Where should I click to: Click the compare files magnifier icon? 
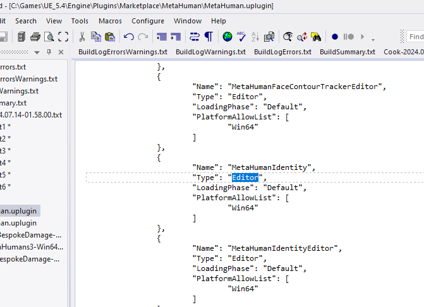(269, 37)
